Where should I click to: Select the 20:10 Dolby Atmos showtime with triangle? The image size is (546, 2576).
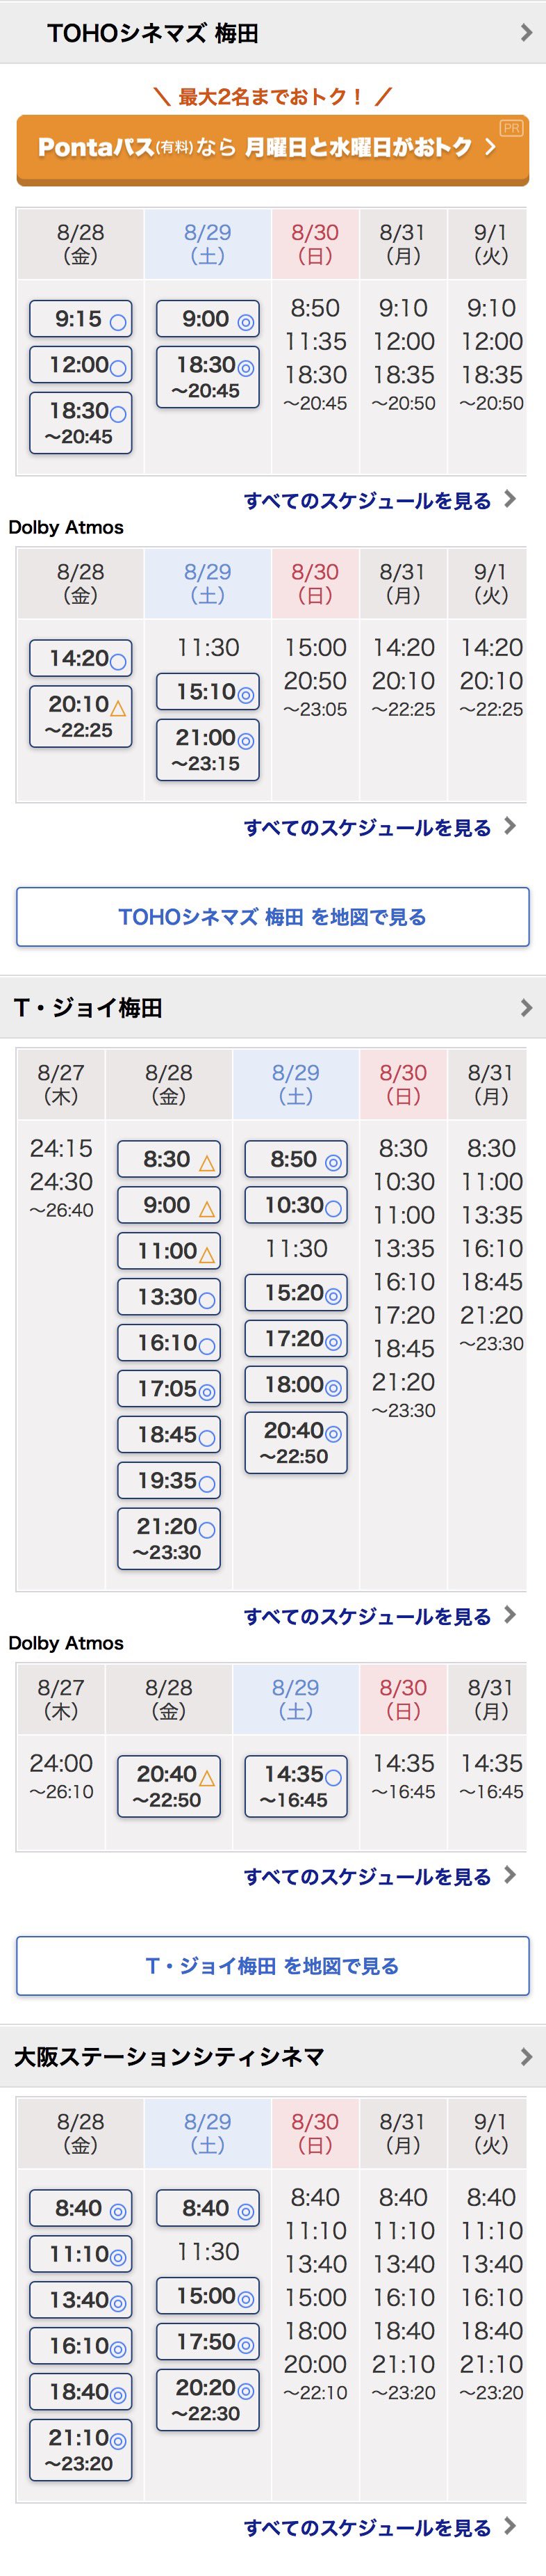click(81, 716)
